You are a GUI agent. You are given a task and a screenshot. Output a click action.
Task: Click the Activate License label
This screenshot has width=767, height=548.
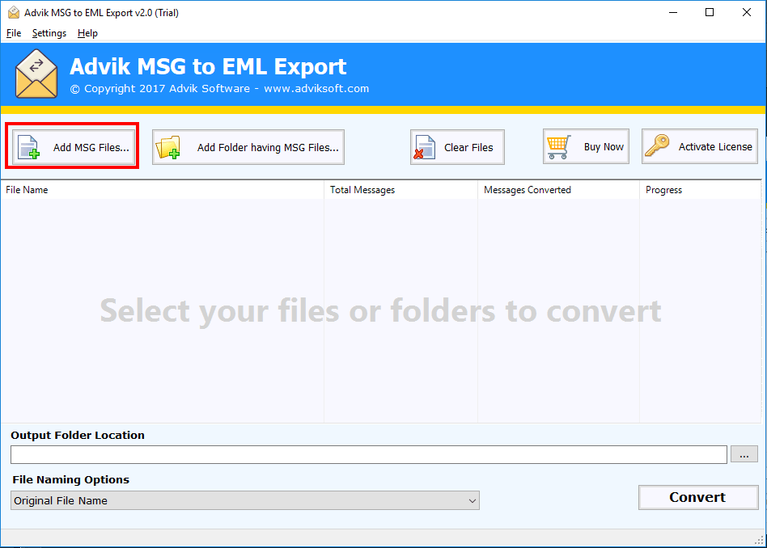point(715,146)
